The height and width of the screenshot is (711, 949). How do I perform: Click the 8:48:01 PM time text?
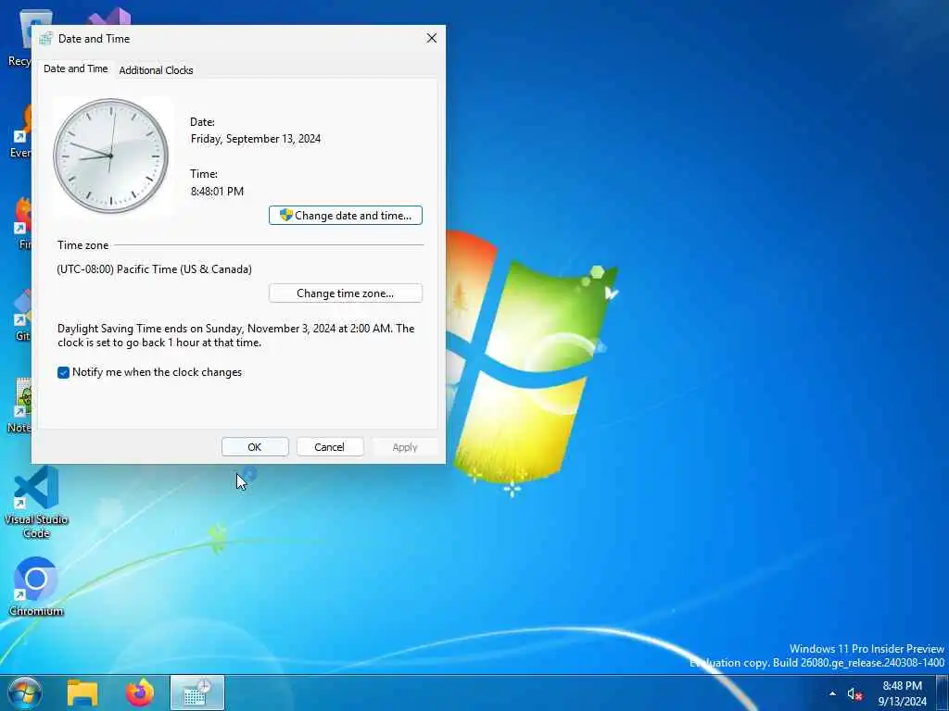pyautogui.click(x=217, y=192)
